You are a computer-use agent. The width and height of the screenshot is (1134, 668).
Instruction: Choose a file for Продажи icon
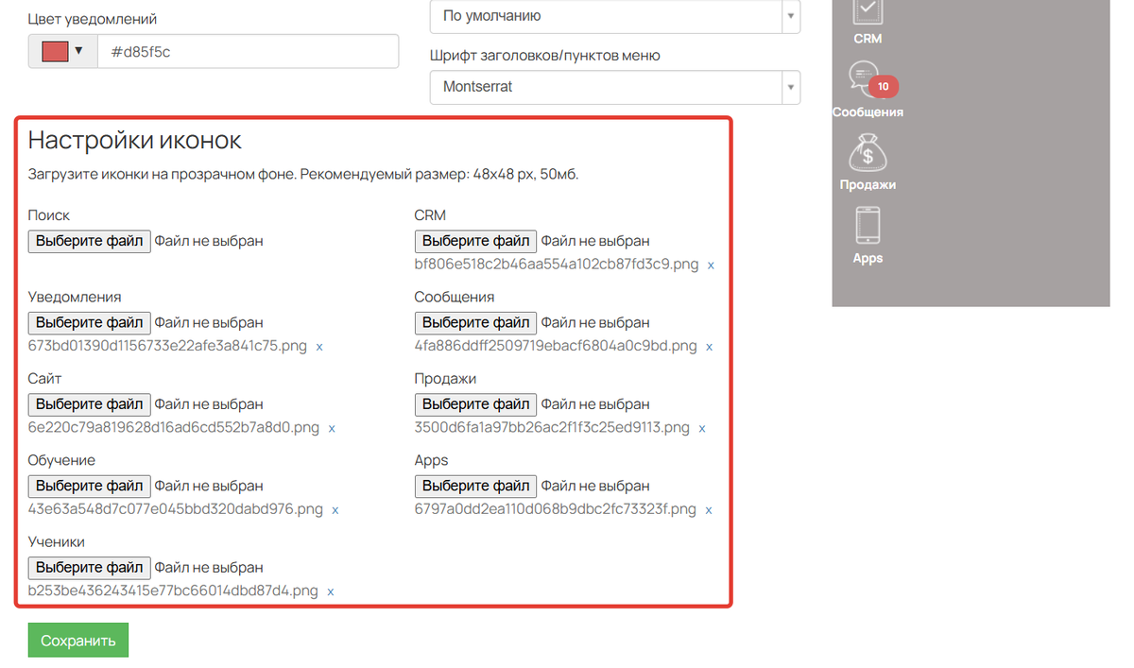click(x=476, y=404)
